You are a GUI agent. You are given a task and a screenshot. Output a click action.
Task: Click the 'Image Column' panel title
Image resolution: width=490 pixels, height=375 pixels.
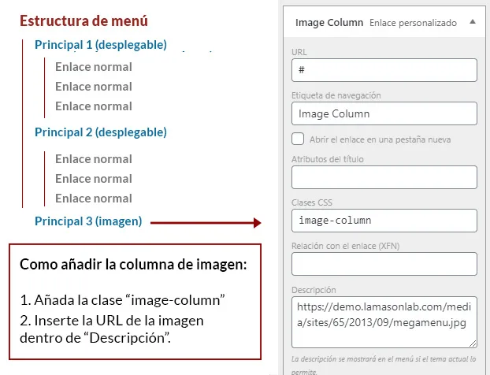coord(329,23)
